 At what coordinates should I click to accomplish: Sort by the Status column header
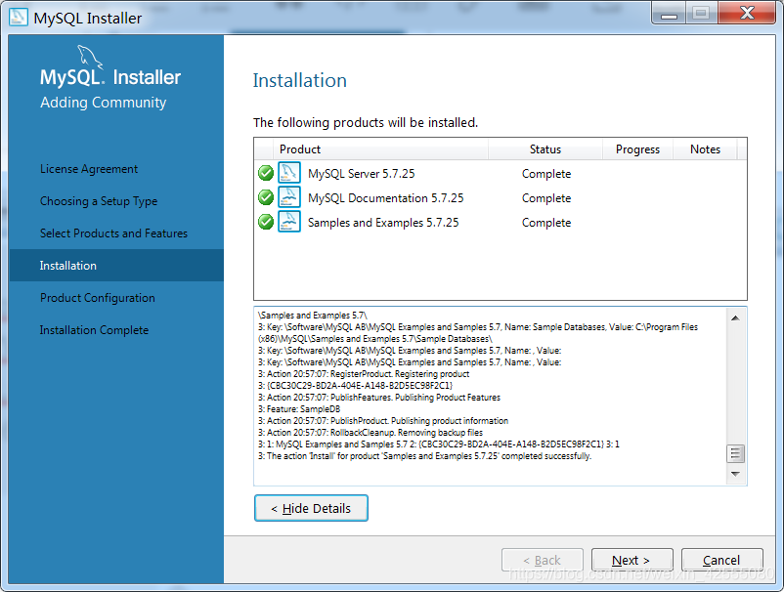coord(545,149)
